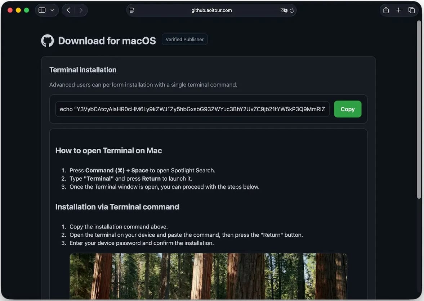Click the Verified Publisher badge
The height and width of the screenshot is (301, 424).
(185, 40)
